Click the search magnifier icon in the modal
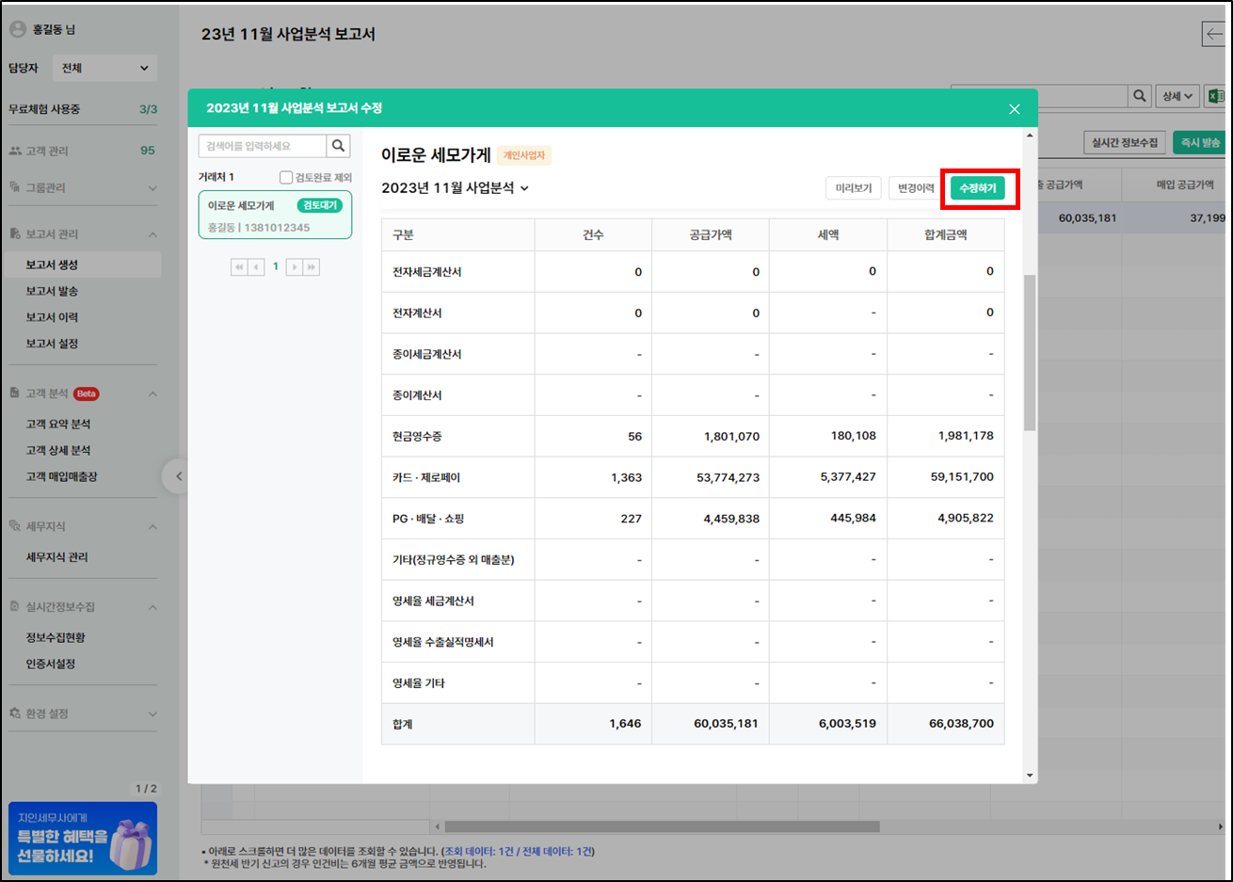Viewport: 1233px width, 882px height. tap(339, 146)
